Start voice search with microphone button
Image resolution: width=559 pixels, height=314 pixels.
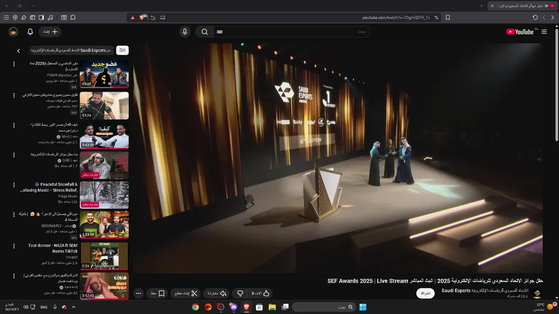(185, 32)
